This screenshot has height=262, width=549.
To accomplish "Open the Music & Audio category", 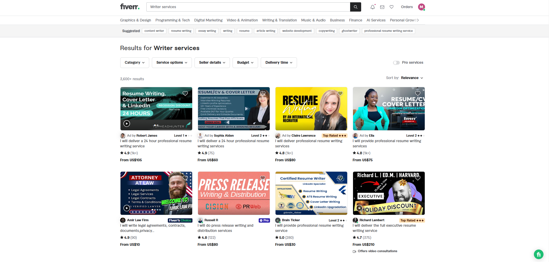I will click(313, 20).
